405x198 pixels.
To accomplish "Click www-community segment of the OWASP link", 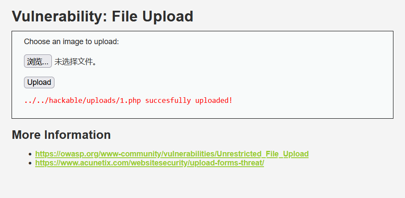I will pos(130,154).
